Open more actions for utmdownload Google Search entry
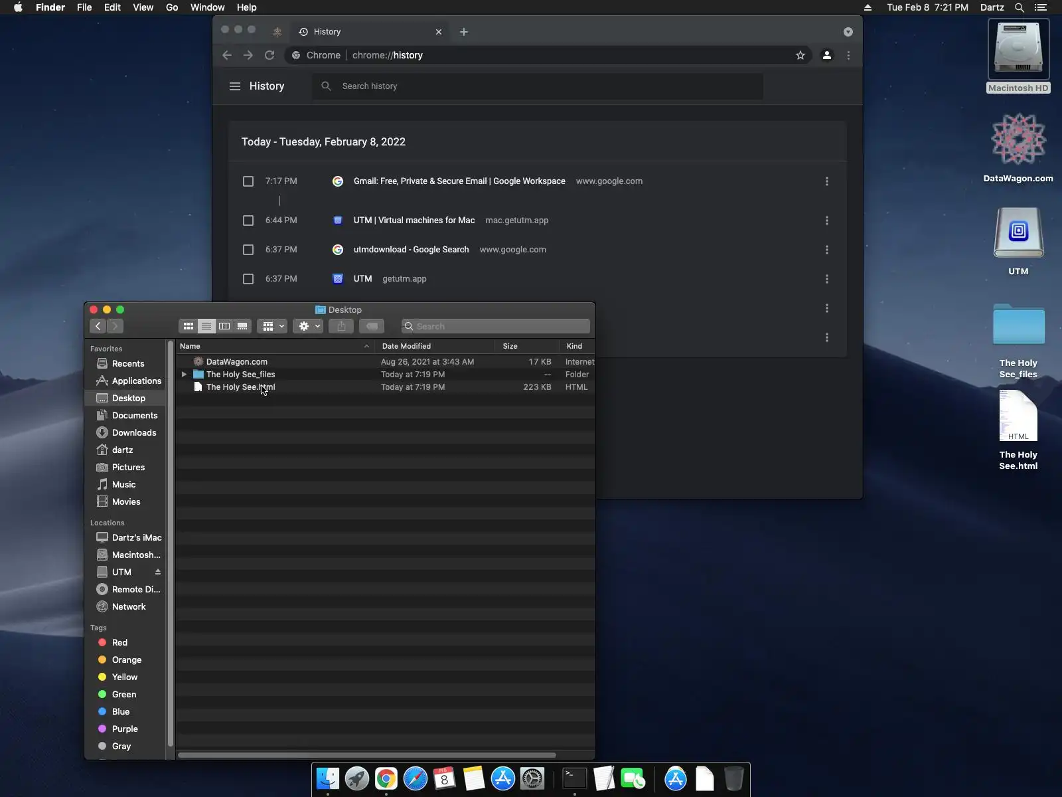 coord(827,250)
